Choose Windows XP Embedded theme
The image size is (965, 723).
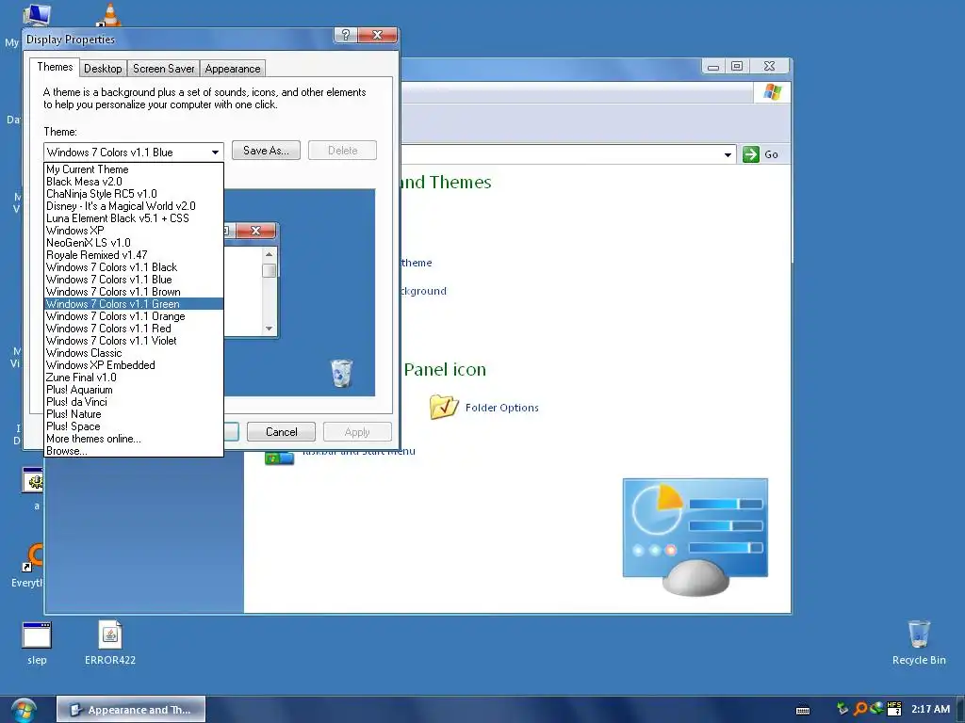click(134, 365)
